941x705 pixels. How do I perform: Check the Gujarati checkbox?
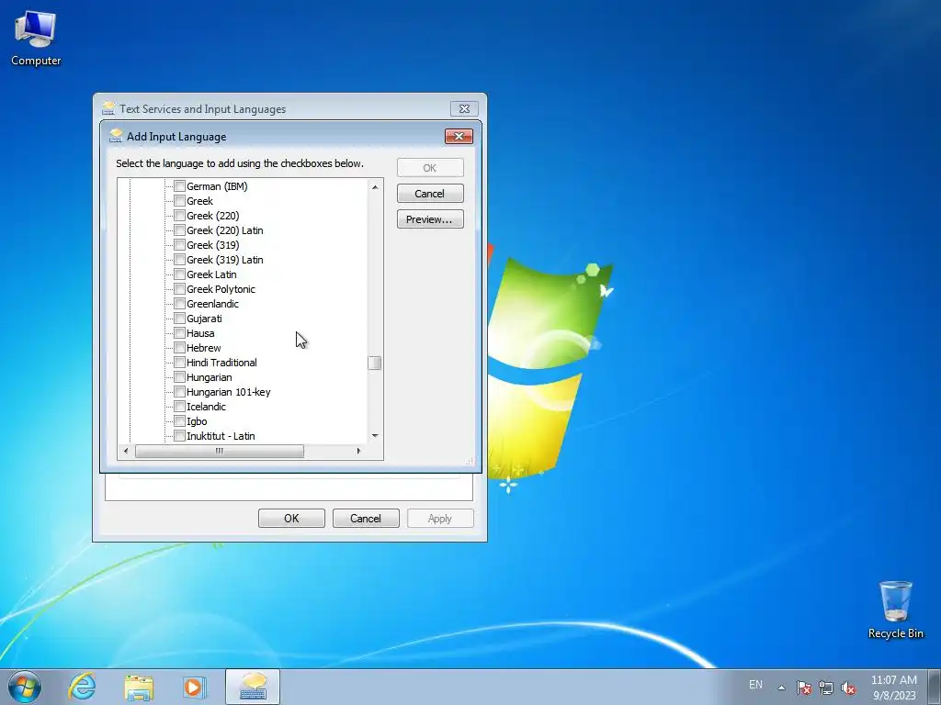click(x=179, y=319)
